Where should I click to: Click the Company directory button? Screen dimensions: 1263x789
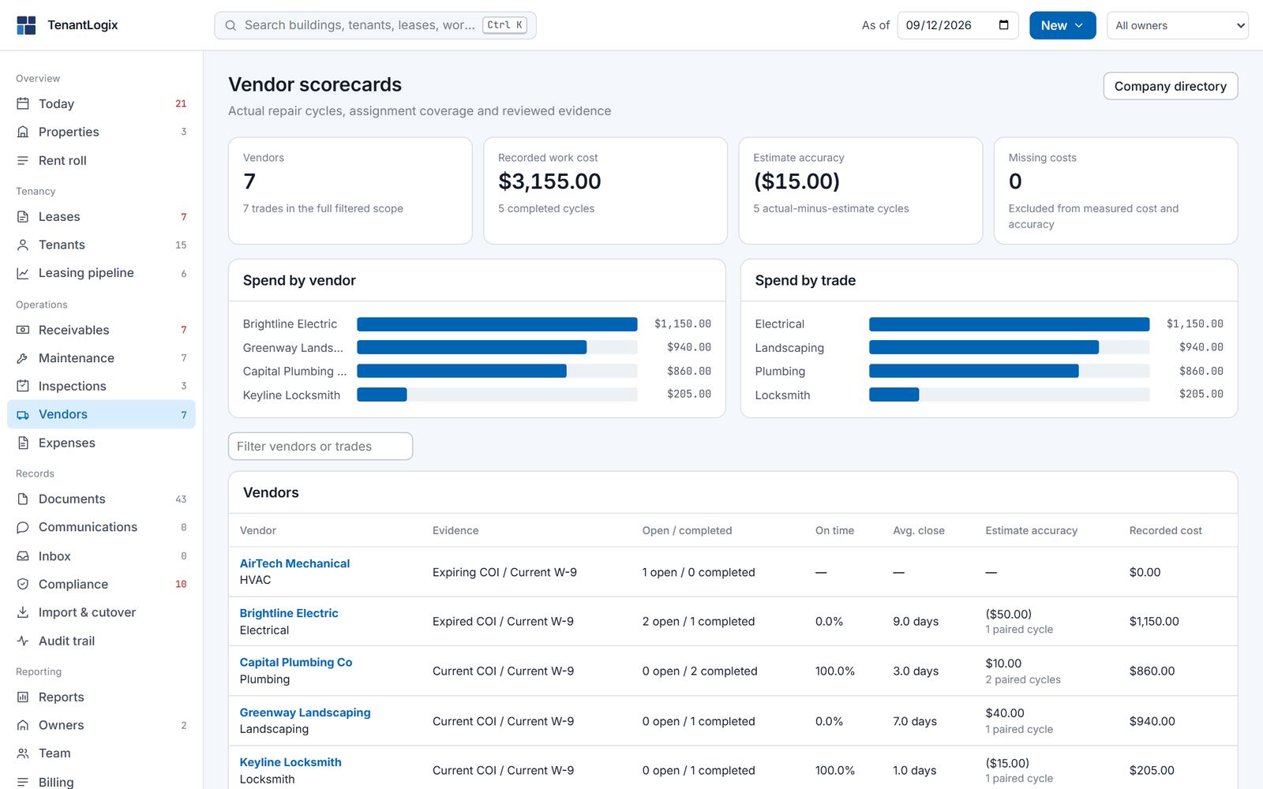(1170, 86)
